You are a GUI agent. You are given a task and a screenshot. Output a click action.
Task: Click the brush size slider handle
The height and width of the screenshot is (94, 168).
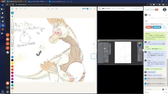[12, 28]
